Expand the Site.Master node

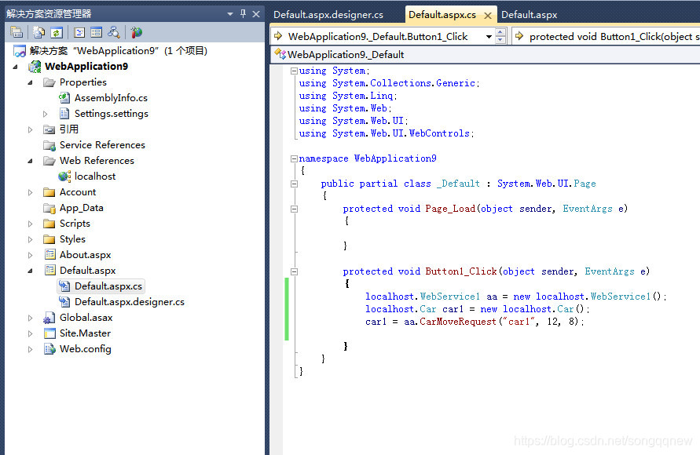31,333
